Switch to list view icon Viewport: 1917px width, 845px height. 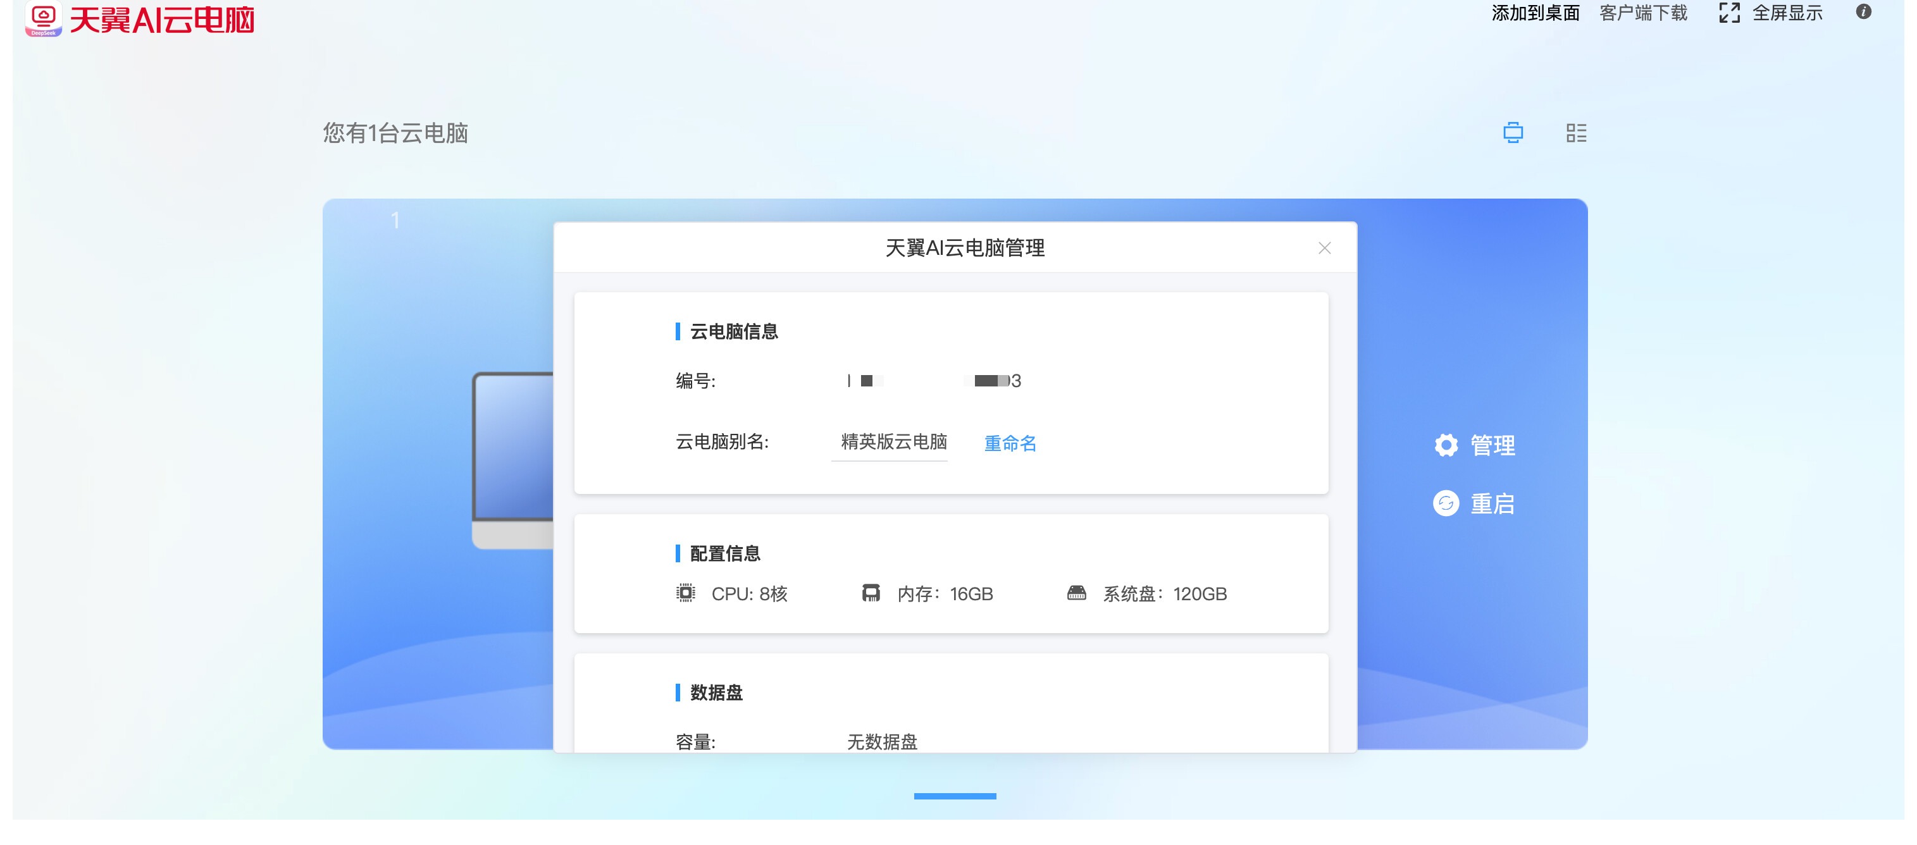[x=1576, y=132]
